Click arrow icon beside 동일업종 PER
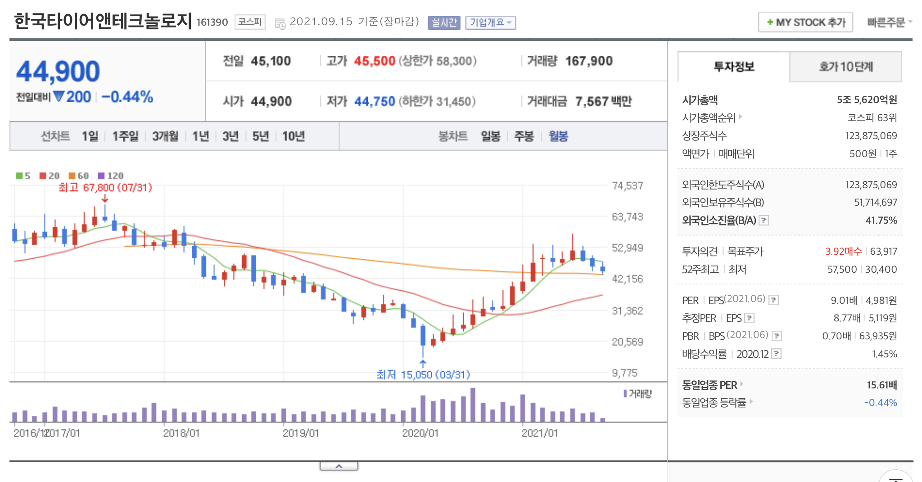The image size is (922, 482). click(x=742, y=384)
